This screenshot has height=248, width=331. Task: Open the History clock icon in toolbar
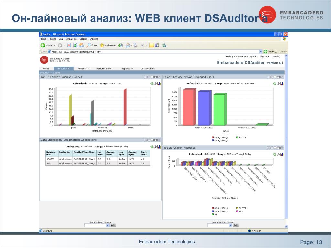[x=120, y=45]
